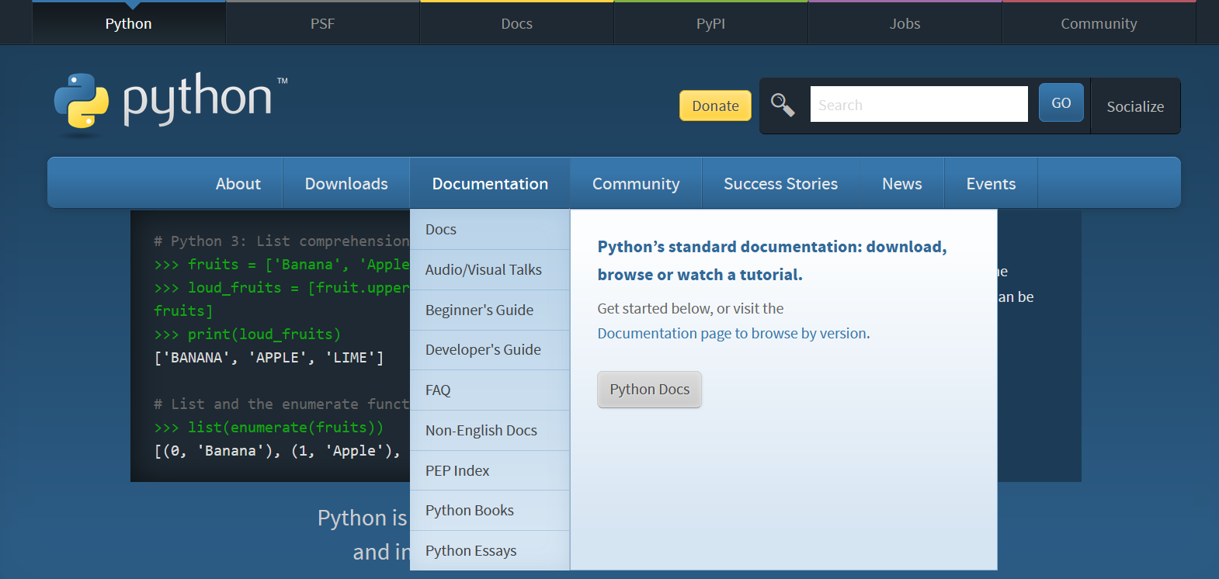1219x579 pixels.
Task: Open the Jobs top tab
Action: 905,23
